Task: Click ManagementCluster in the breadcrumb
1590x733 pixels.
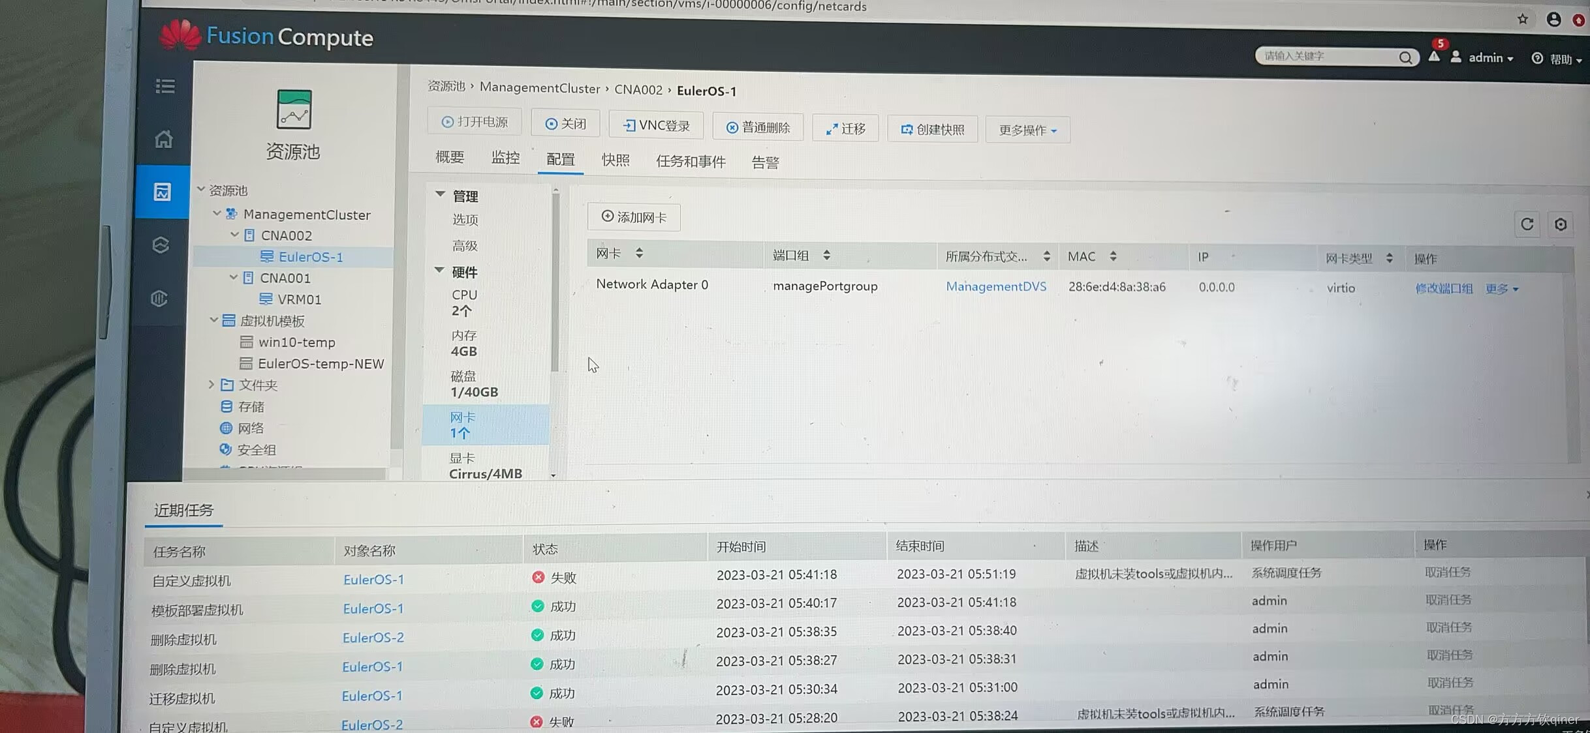Action: 540,88
